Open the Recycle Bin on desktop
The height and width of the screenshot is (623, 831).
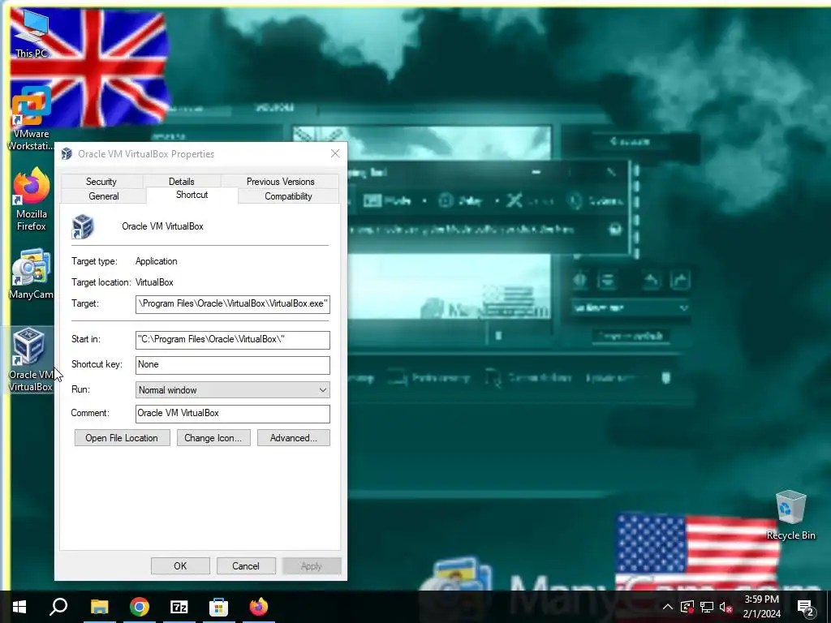click(x=790, y=515)
